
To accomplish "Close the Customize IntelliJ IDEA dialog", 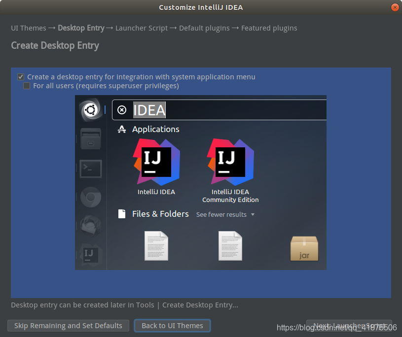I will pos(395,7).
